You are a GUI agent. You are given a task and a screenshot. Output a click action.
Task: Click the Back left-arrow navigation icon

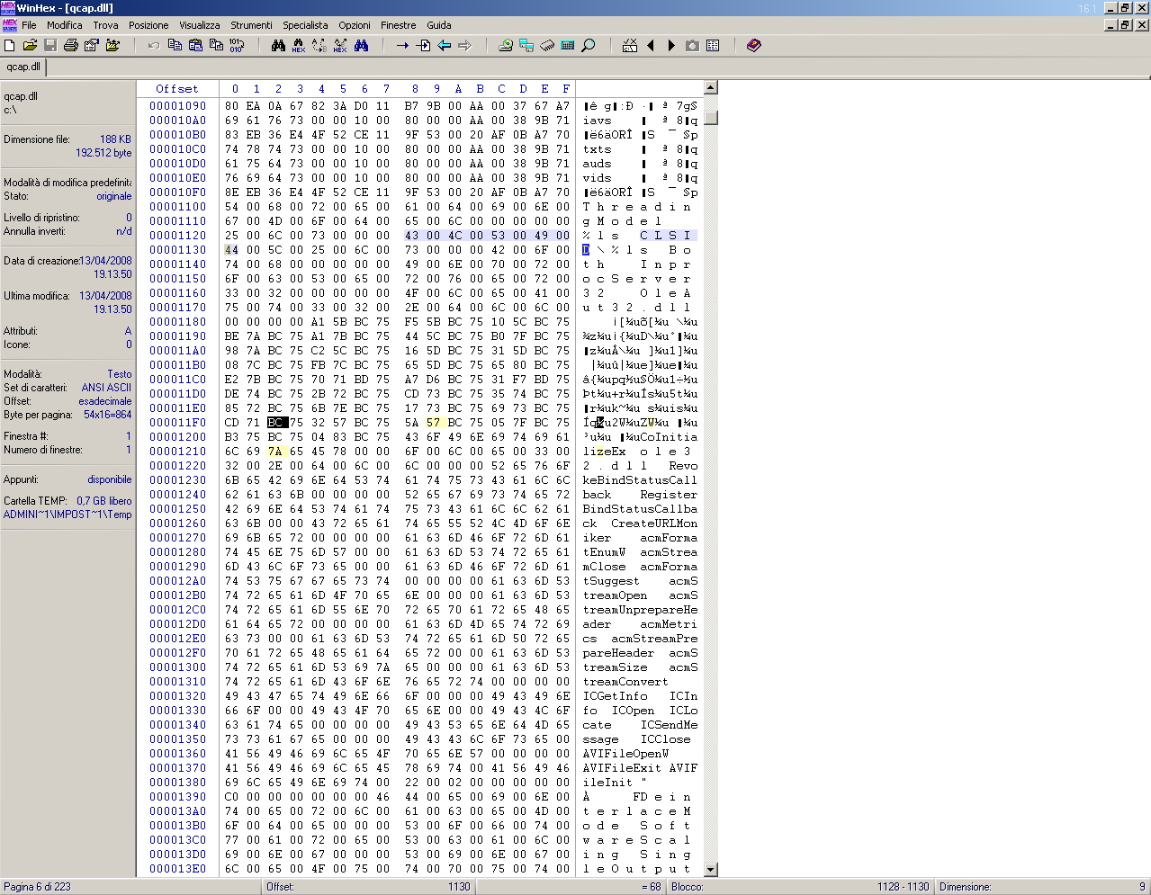444,45
